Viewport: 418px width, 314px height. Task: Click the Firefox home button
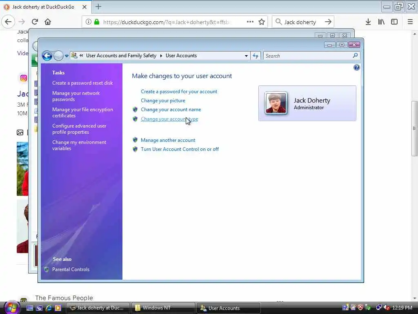click(x=48, y=22)
